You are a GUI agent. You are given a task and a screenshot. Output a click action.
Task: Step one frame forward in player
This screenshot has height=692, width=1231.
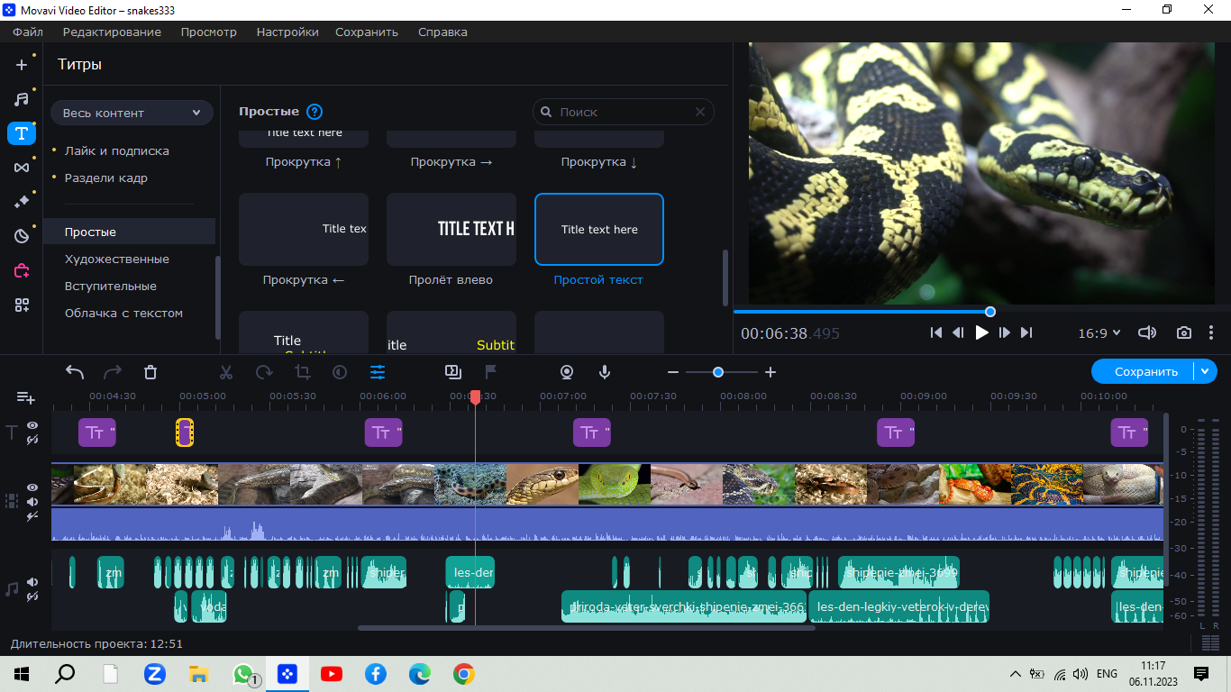pyautogui.click(x=1004, y=332)
